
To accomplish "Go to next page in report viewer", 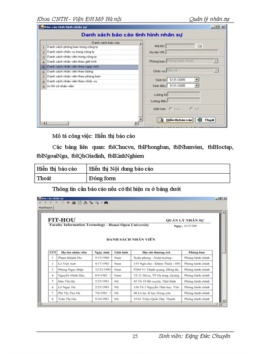I will tap(51, 203).
